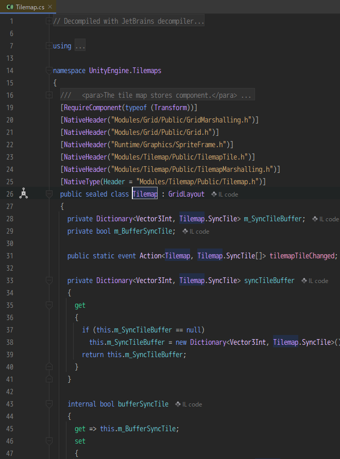340x459 pixels.
Task: Expand the folded decompiler comment on line 1
Action: click(49, 21)
